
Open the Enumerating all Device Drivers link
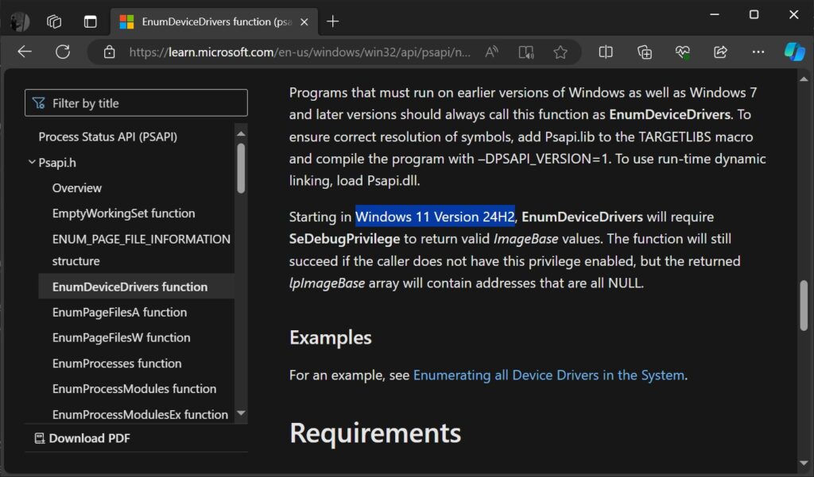pos(548,375)
